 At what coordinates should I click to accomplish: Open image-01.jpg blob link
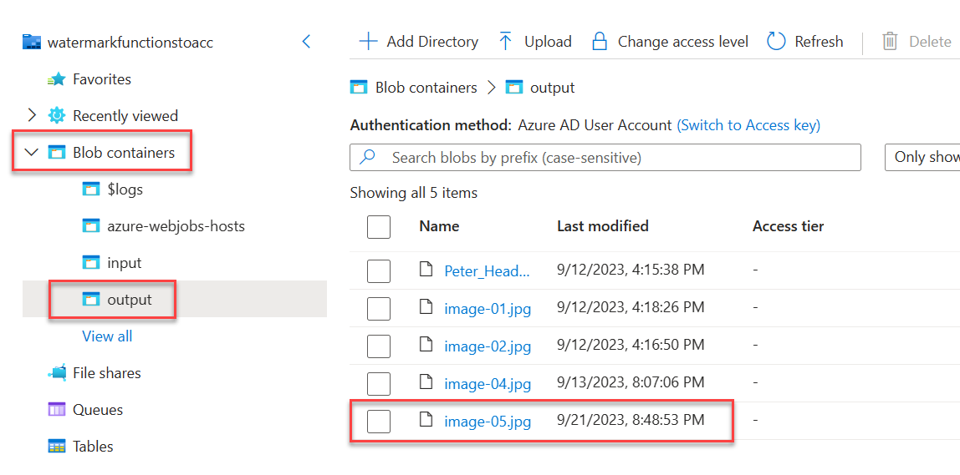488,309
